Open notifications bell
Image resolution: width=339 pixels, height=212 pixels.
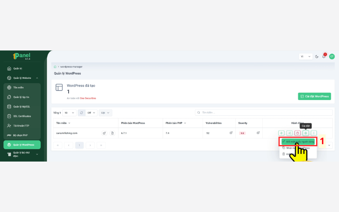tap(324, 56)
